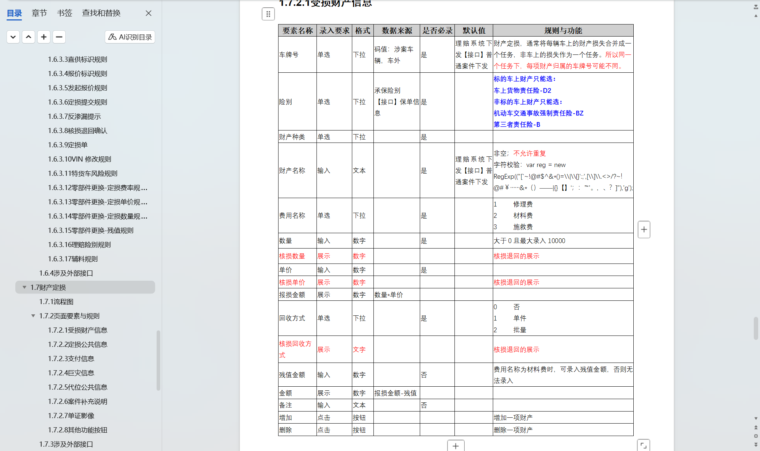This screenshot has width=760, height=451.
Task: Collapse the 1.7.2页面要素与规则 node
Action: 33,316
